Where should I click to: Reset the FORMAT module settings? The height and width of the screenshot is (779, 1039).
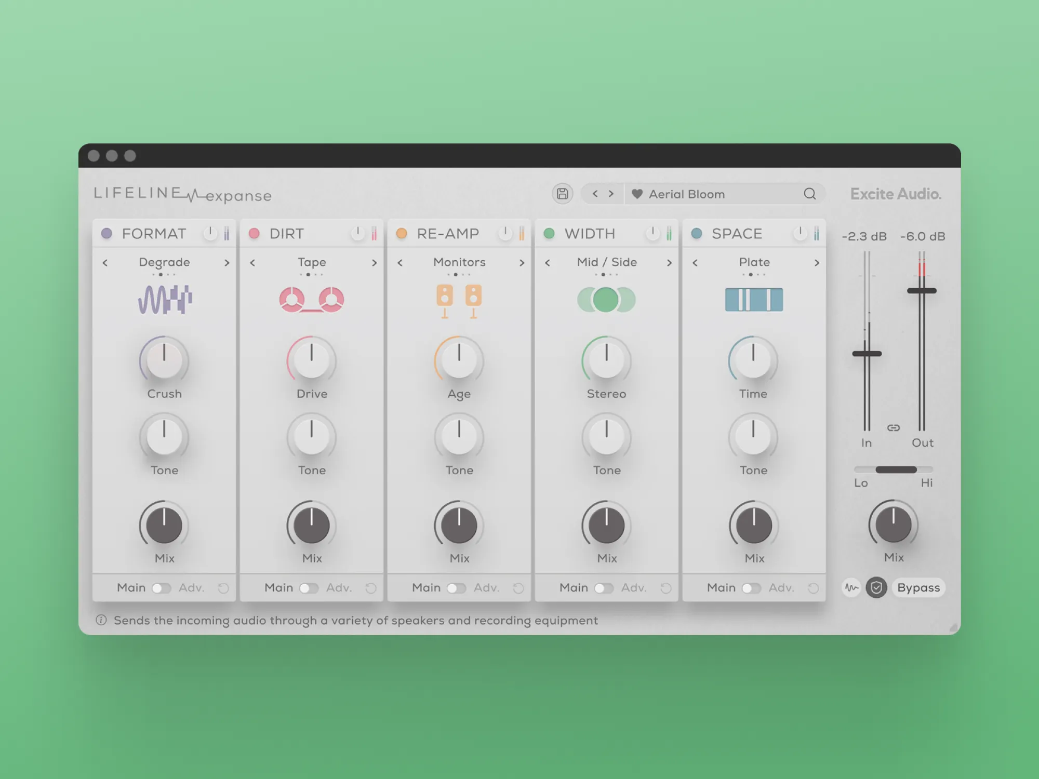[x=223, y=588]
